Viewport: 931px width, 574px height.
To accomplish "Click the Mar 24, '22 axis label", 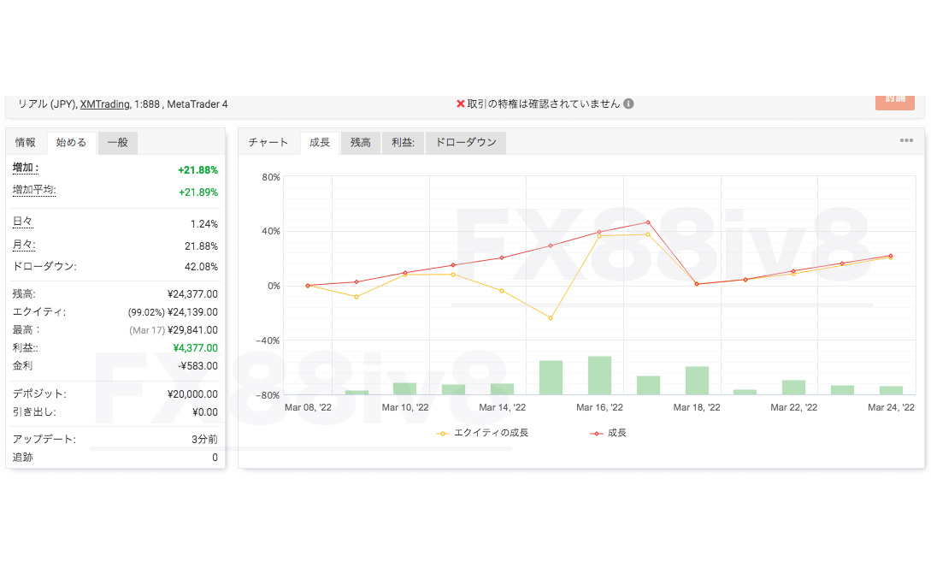I will tap(891, 408).
